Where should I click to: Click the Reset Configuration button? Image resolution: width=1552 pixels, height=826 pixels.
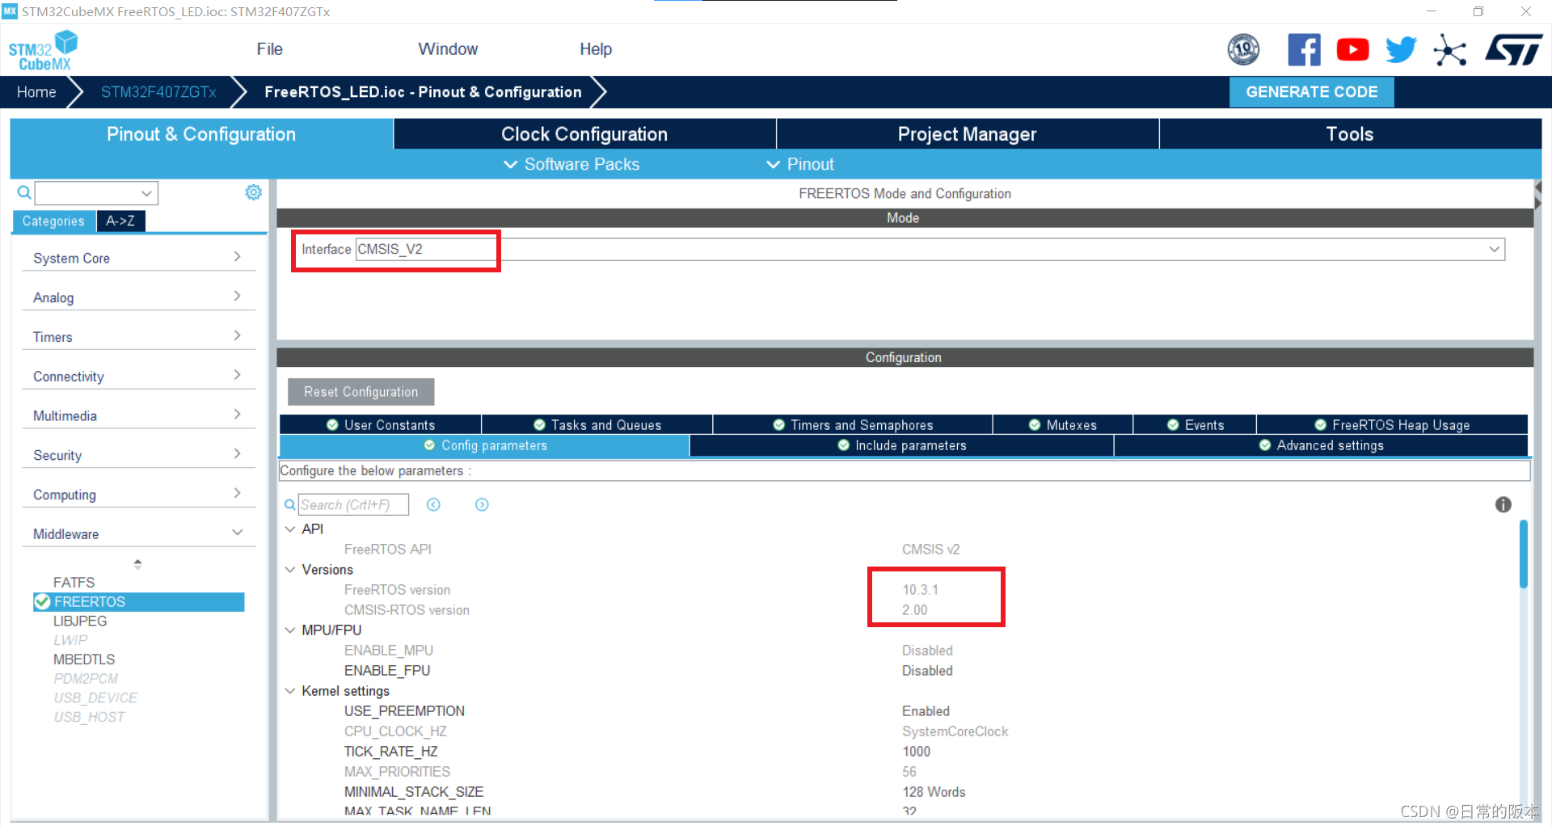[x=361, y=392]
